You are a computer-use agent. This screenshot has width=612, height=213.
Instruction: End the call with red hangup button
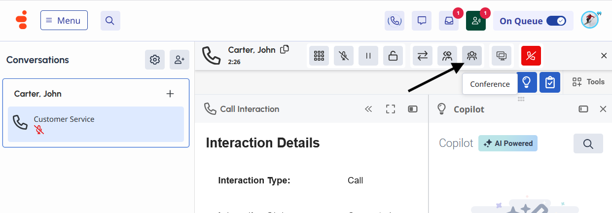click(531, 56)
